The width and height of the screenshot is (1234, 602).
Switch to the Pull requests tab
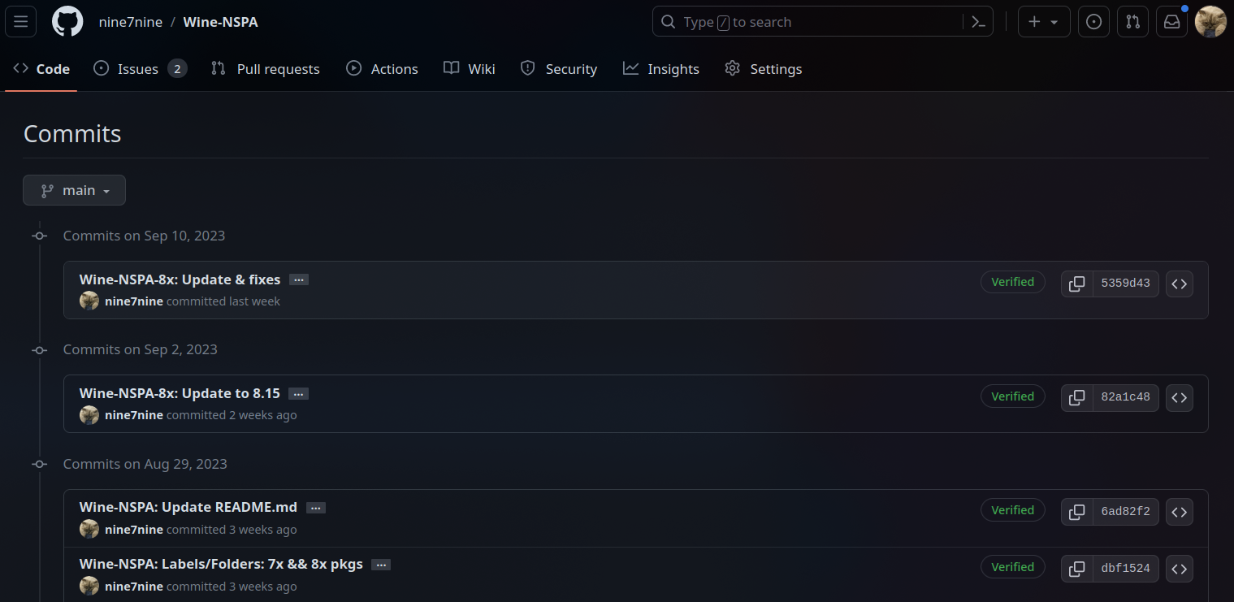[x=265, y=69]
